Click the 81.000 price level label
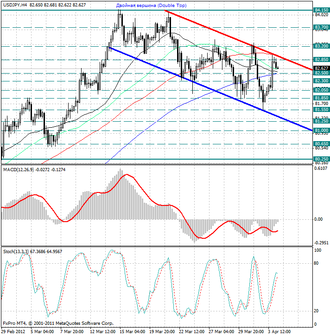Screen dimensions: 330x335 pyautogui.click(x=322, y=130)
